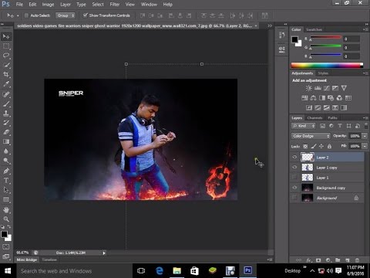
Task: Open the Color Dodge blend mode dropdown
Action: pyautogui.click(x=311, y=136)
